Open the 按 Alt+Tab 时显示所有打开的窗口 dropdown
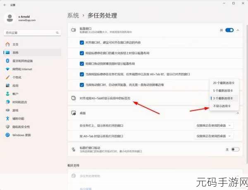This screenshot has width=248, height=190. [214, 136]
